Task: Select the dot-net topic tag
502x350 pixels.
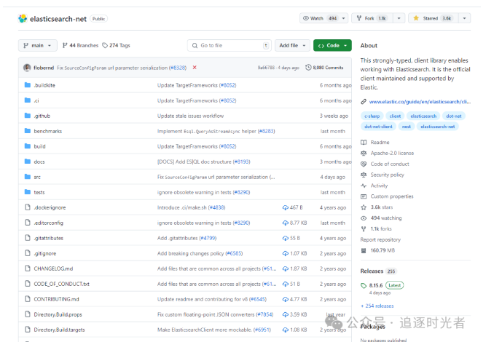Action: click(454, 116)
